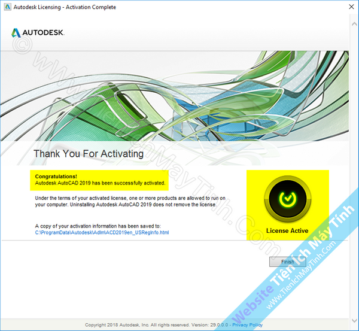This screenshot has height=331, width=359.
Task: Click the 'Under the terms of your activated license' paragraph
Action: [130, 201]
